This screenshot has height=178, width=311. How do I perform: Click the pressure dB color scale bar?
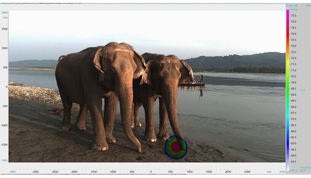coord(288,90)
